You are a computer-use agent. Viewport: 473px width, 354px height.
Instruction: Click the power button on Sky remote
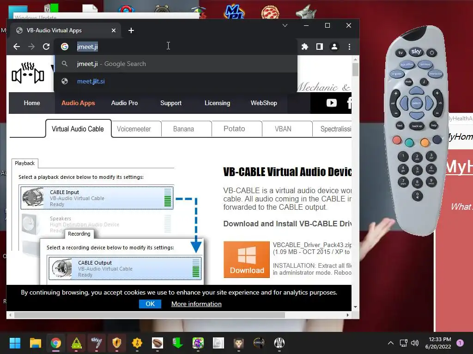tap(432, 53)
